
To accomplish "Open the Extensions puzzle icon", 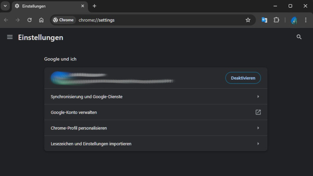I will (x=276, y=20).
